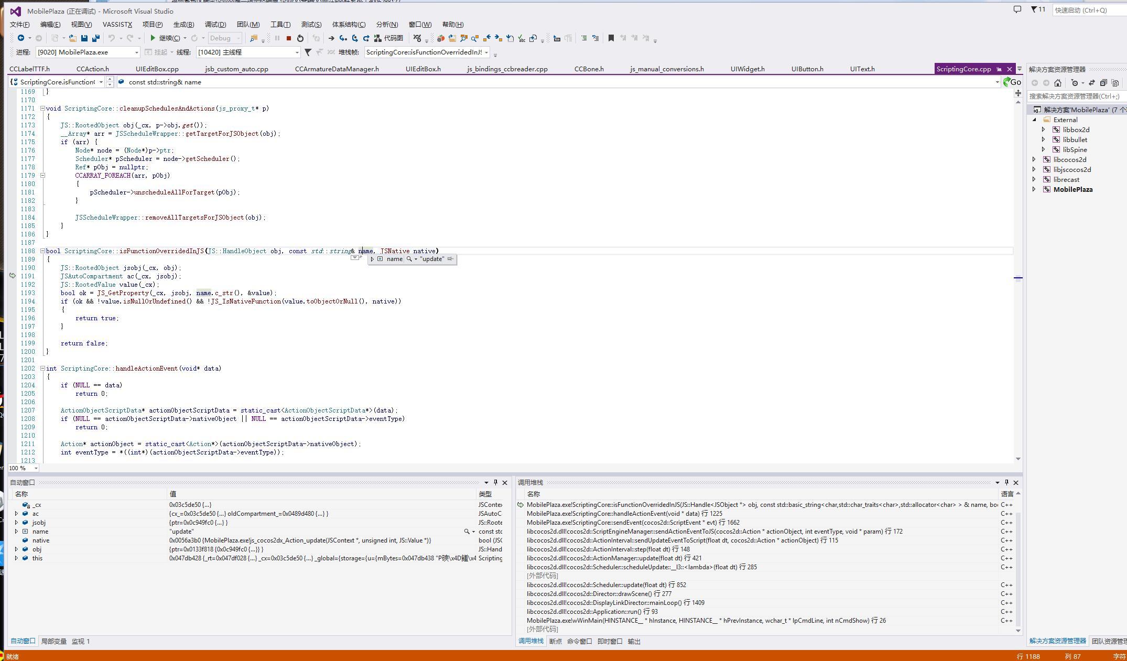Image resolution: width=1127 pixels, height=661 pixels.
Task: Expand the libcocos2d project node
Action: [x=1034, y=160]
